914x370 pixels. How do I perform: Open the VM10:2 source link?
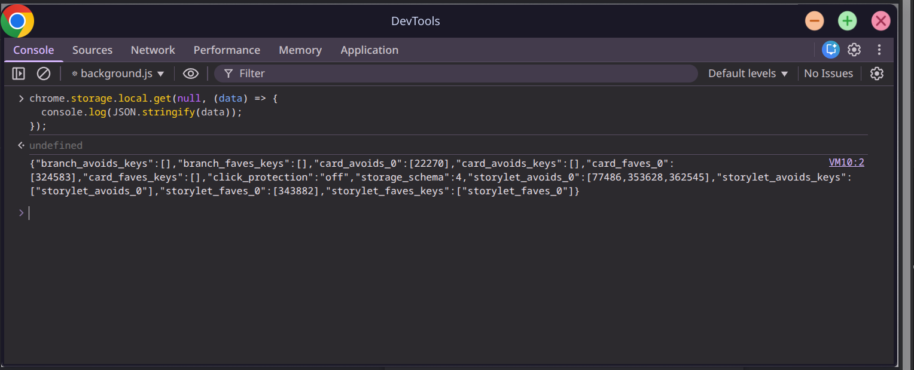point(846,162)
